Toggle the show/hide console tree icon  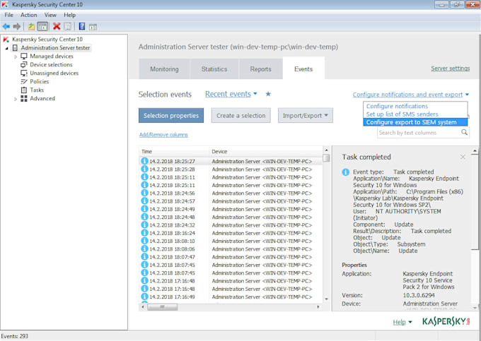[42, 26]
